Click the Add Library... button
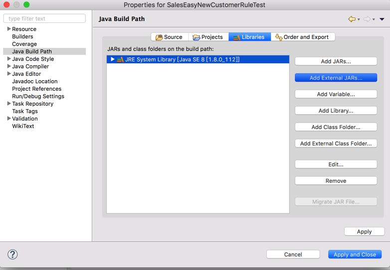Image resolution: width=390 pixels, height=270 pixels. pos(336,111)
